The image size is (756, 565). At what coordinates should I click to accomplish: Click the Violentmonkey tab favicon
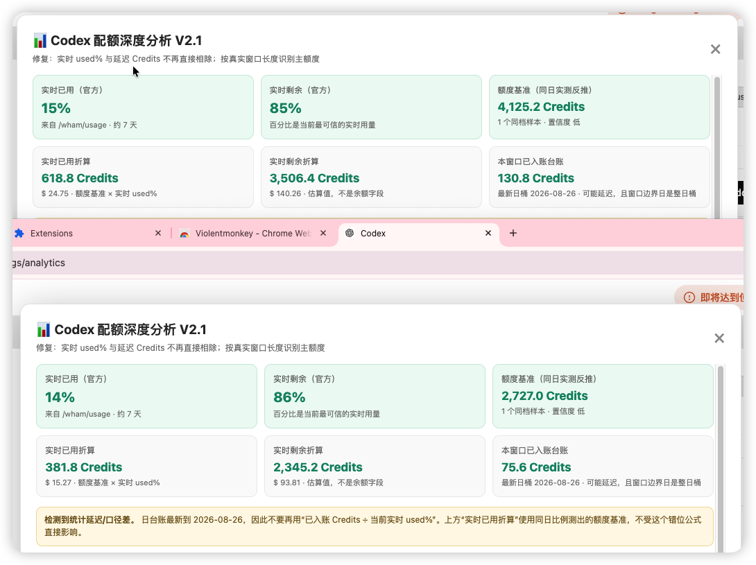point(184,234)
